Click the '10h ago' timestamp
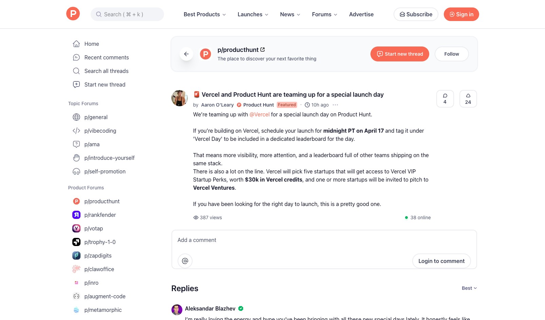The height and width of the screenshot is (320, 545). point(317,105)
